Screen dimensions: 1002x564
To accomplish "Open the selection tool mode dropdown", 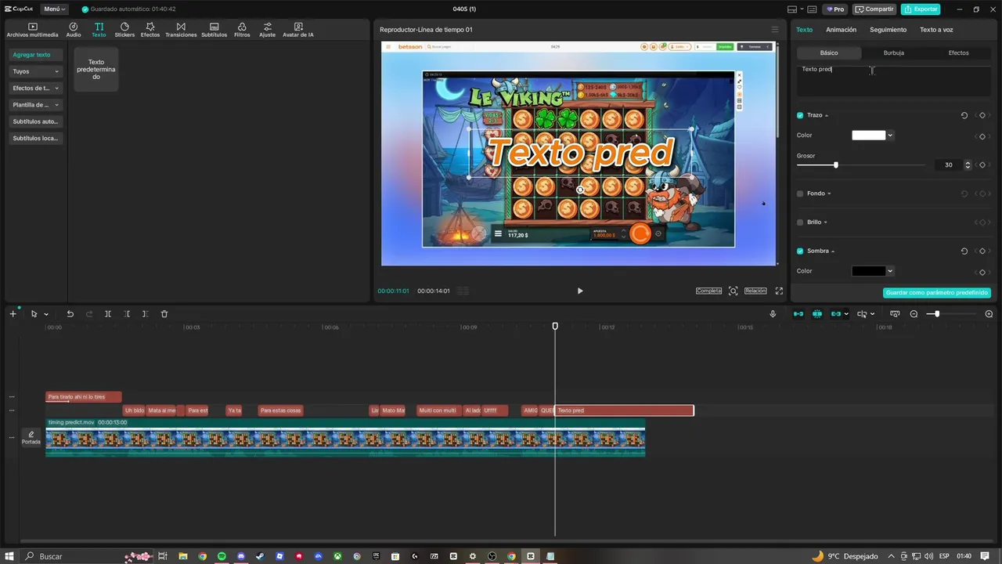I will 46,315.
